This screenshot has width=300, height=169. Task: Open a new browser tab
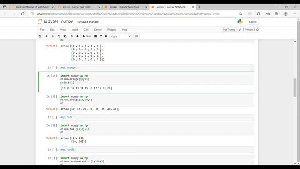click(199, 7)
